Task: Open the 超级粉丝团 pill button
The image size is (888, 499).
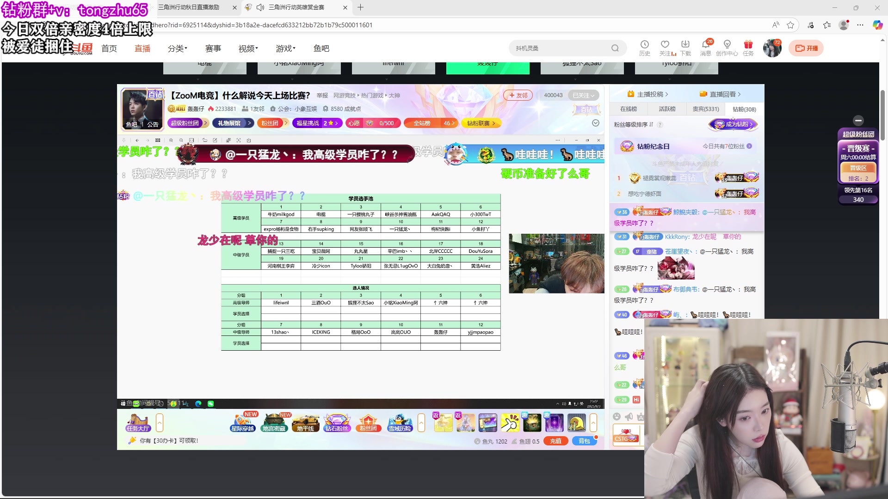Action: pyautogui.click(x=188, y=123)
